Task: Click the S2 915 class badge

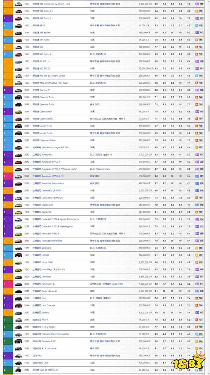Action: pos(199,205)
